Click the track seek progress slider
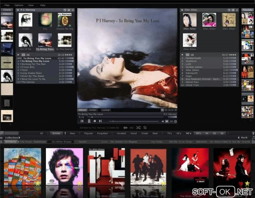Viewport: 255px width, 198px height. tap(125, 117)
